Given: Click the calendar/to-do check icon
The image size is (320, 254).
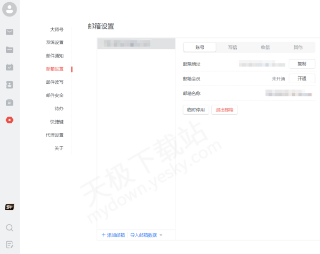Looking at the screenshot, I should tap(10, 67).
